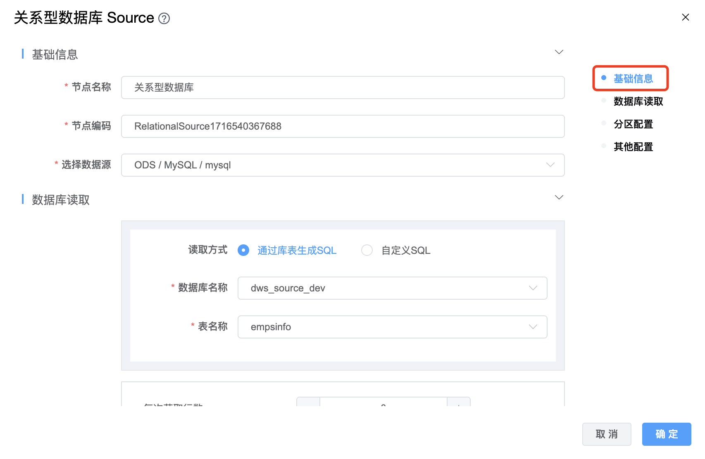705x459 pixels.
Task: Click the 节点编码 input field
Action: tap(343, 126)
